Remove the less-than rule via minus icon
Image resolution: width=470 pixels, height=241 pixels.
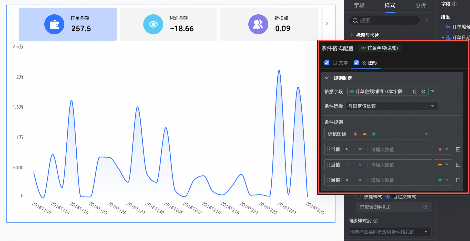pos(458,180)
